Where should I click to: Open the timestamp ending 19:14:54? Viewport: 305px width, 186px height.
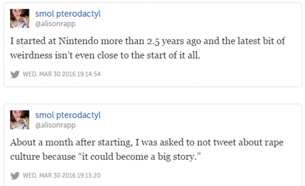(62, 74)
